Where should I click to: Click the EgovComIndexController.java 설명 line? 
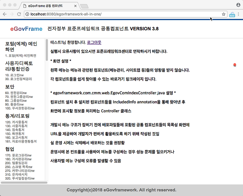click(x=113, y=93)
